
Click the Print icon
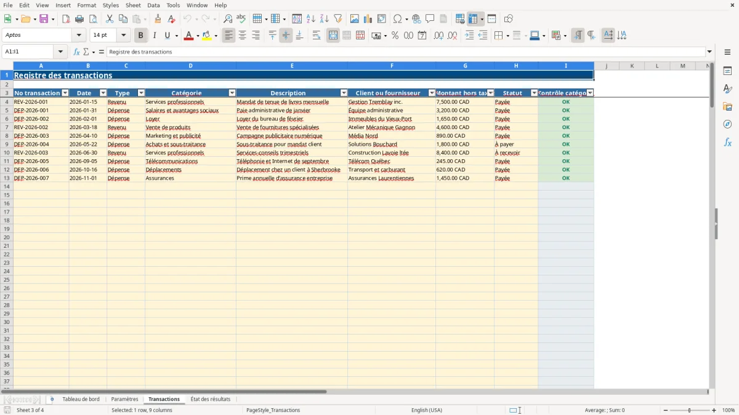(x=79, y=19)
